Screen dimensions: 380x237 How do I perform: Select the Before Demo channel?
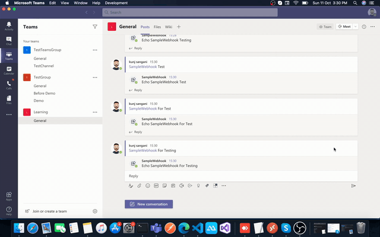point(45,93)
